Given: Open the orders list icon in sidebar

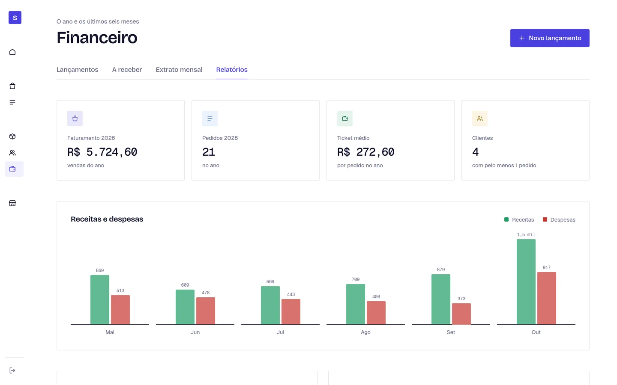Looking at the screenshot, I should pos(12,102).
